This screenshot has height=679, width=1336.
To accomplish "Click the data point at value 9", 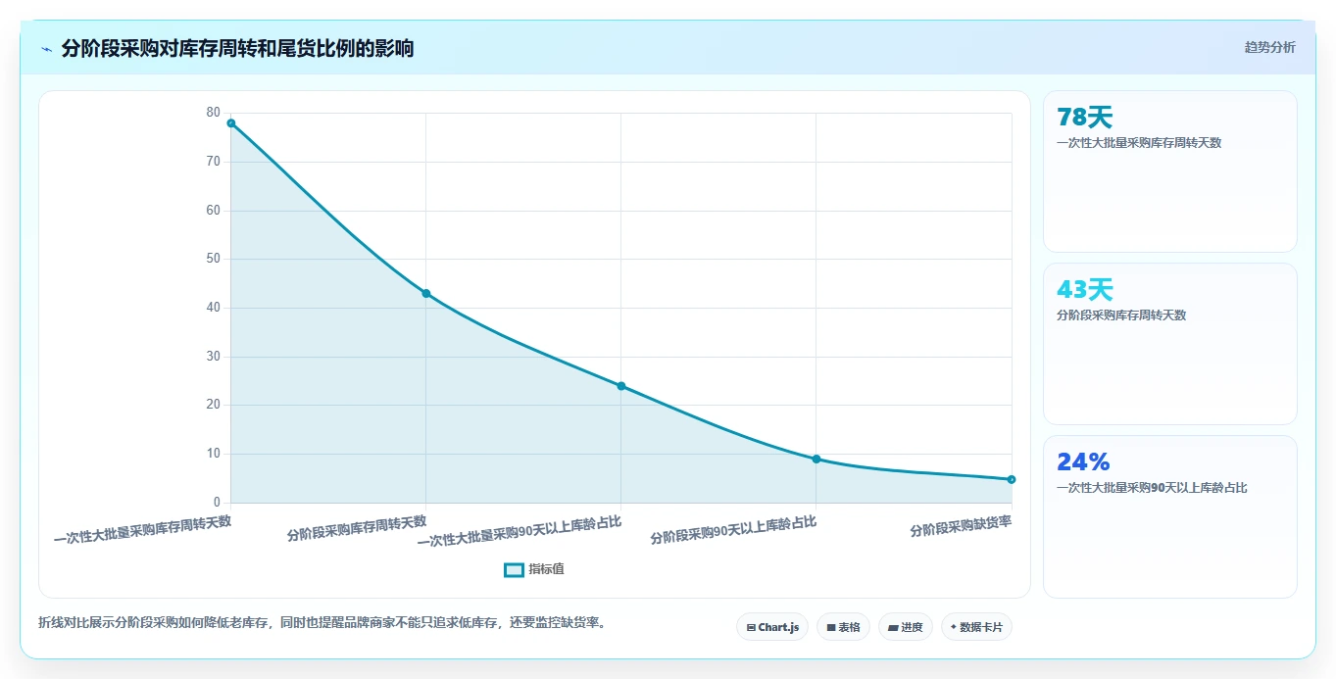I will (x=816, y=459).
